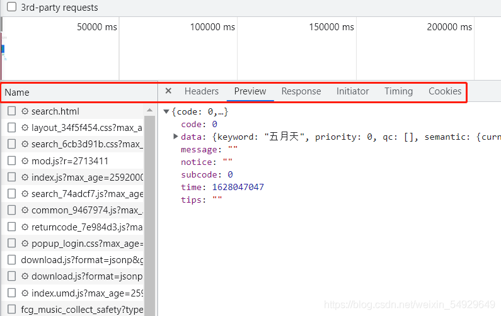Click the 50000 ms timeline marker
This screenshot has width=501, height=316.
coord(97,27)
